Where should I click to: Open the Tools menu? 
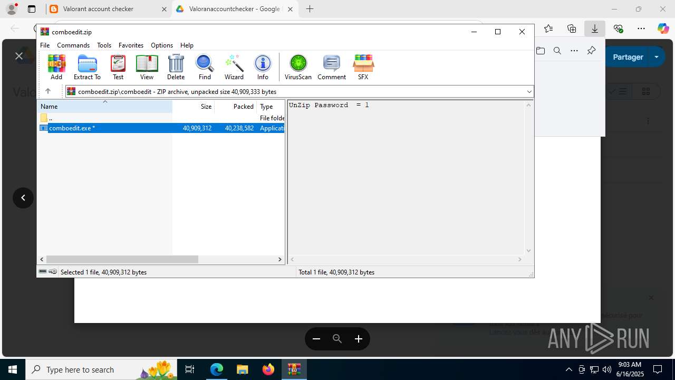click(x=104, y=45)
